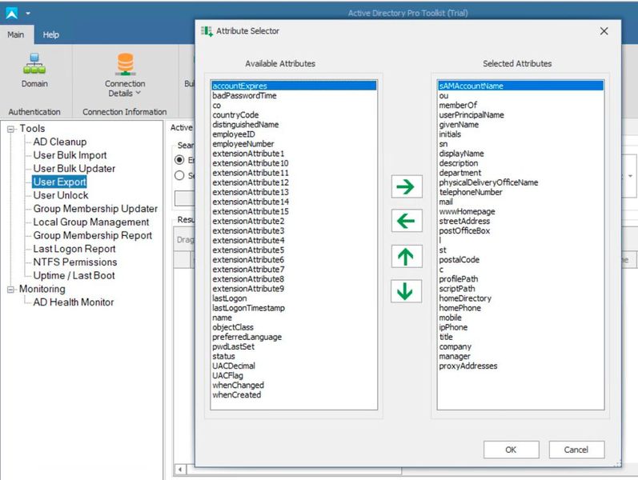Open Group Membership Updater
The width and height of the screenshot is (638, 480).
(x=95, y=209)
